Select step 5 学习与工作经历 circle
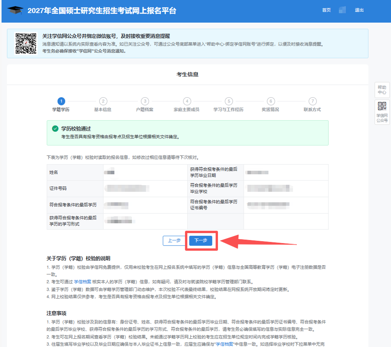 [229, 101]
